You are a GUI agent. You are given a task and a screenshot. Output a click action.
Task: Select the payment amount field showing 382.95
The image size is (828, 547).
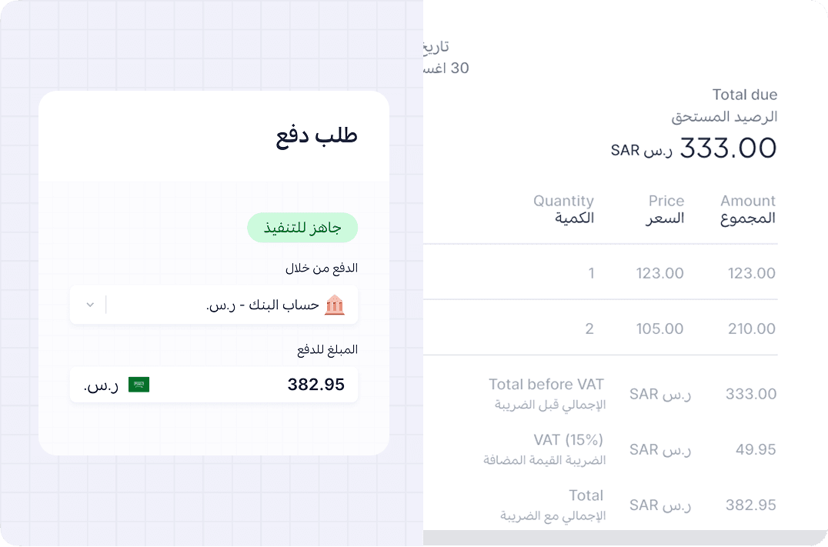214,385
